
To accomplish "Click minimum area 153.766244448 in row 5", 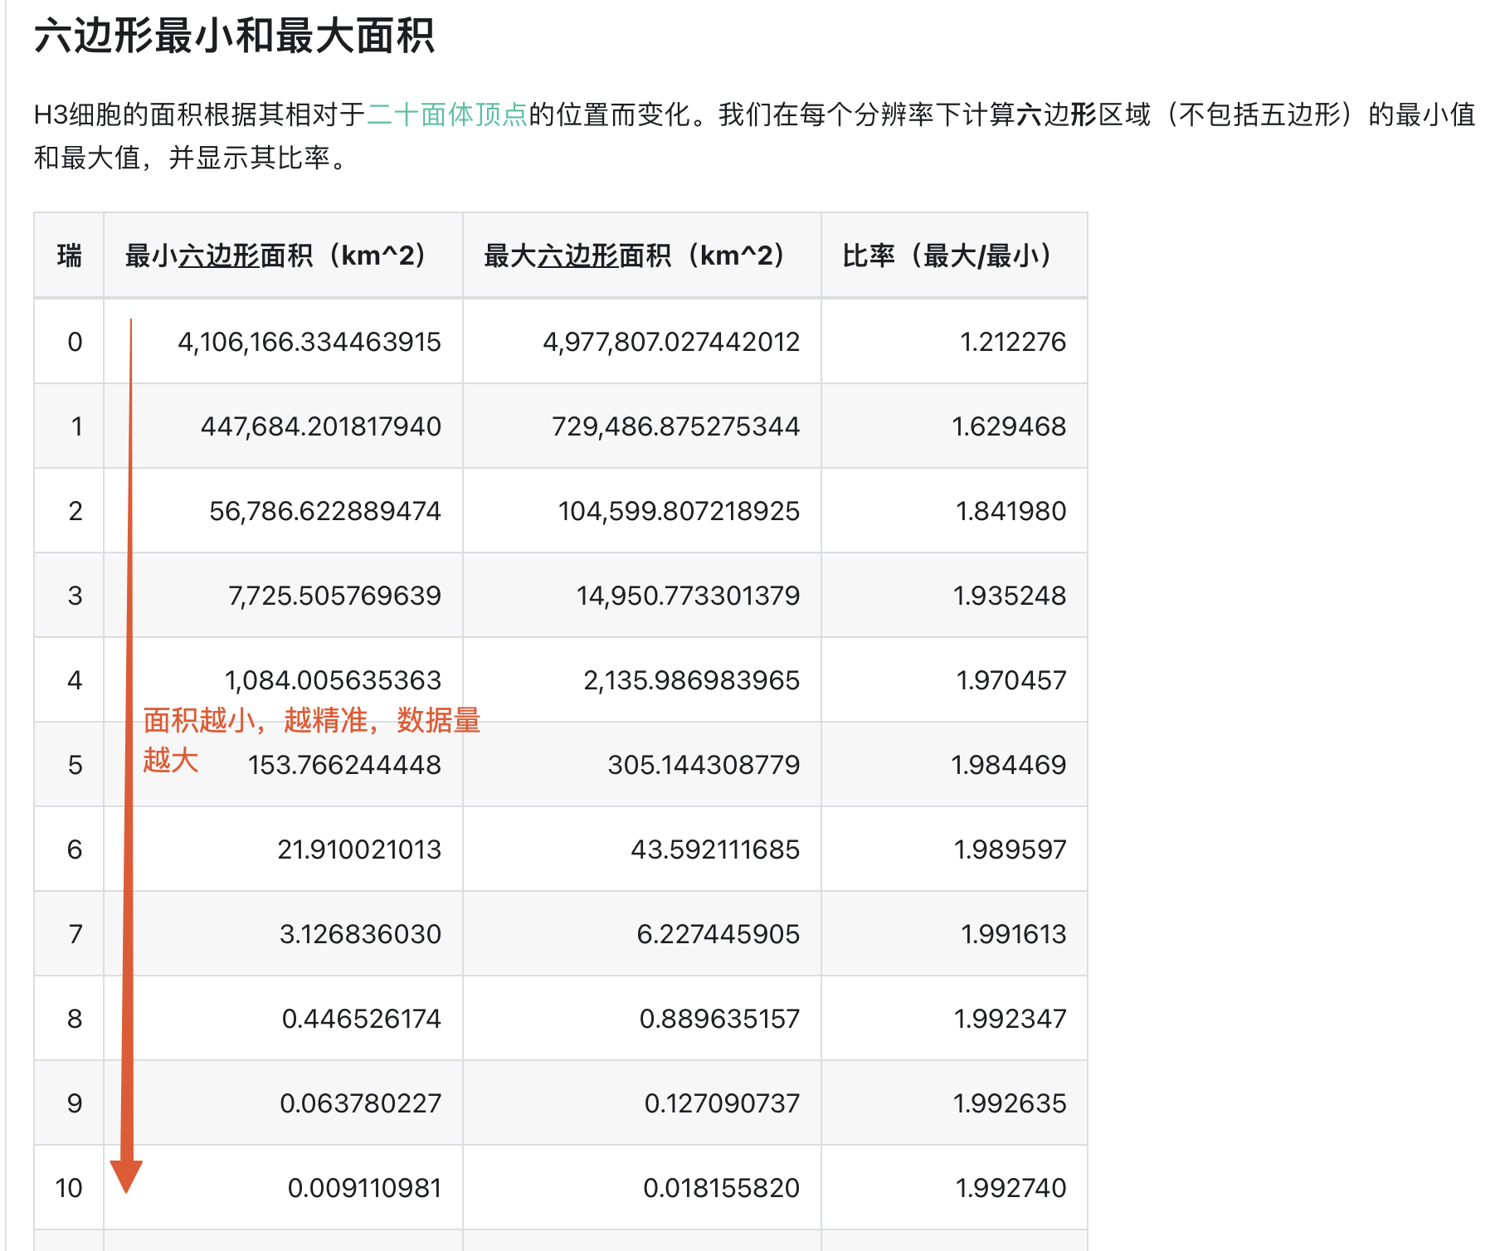I will (x=345, y=765).
